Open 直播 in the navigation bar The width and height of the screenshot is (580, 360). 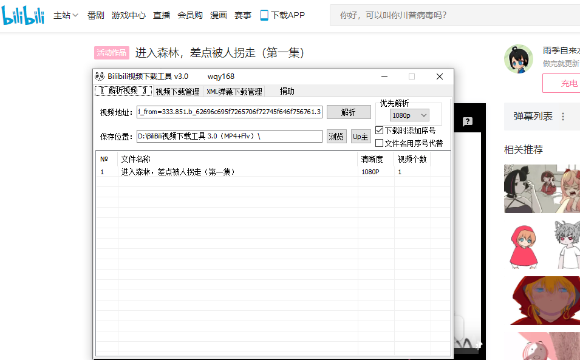[x=162, y=15]
